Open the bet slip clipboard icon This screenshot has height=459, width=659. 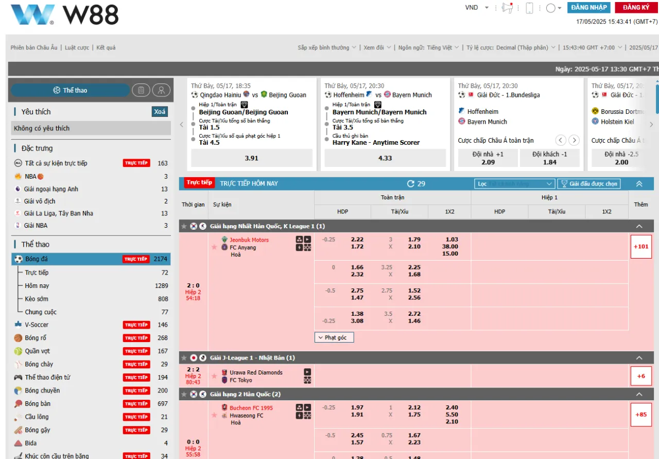tap(141, 90)
